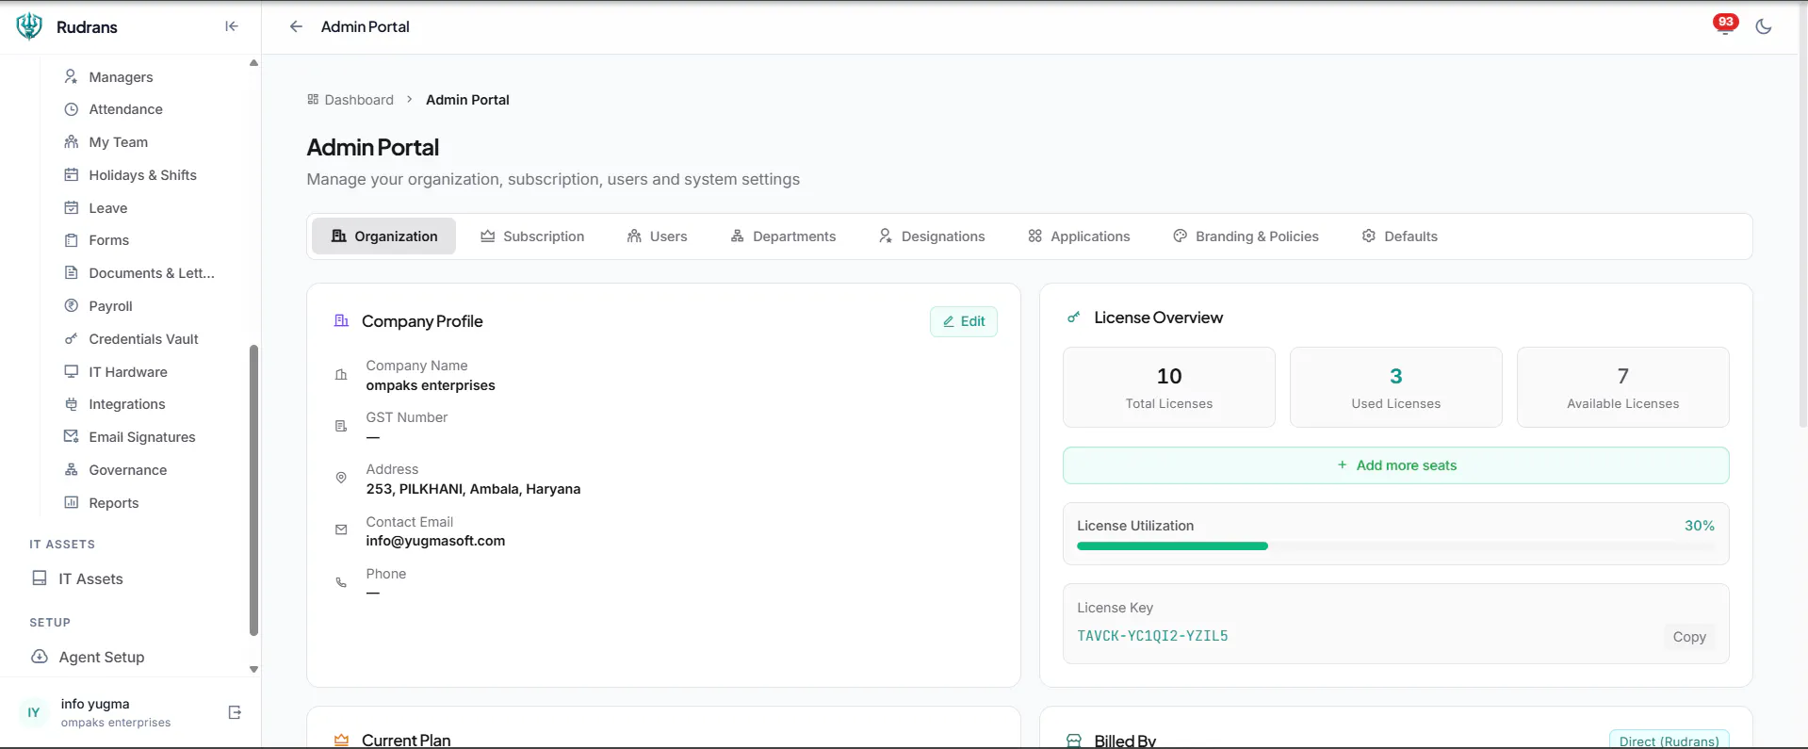
Task: Navigate to Forms
Action: pos(108,240)
